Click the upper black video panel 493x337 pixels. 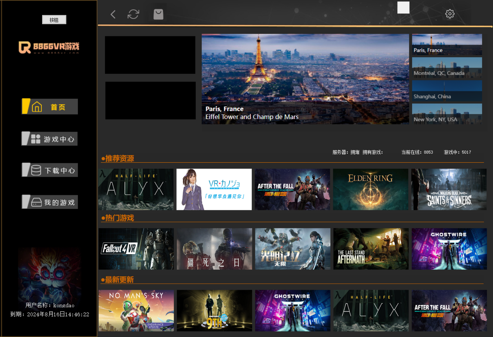click(x=150, y=55)
